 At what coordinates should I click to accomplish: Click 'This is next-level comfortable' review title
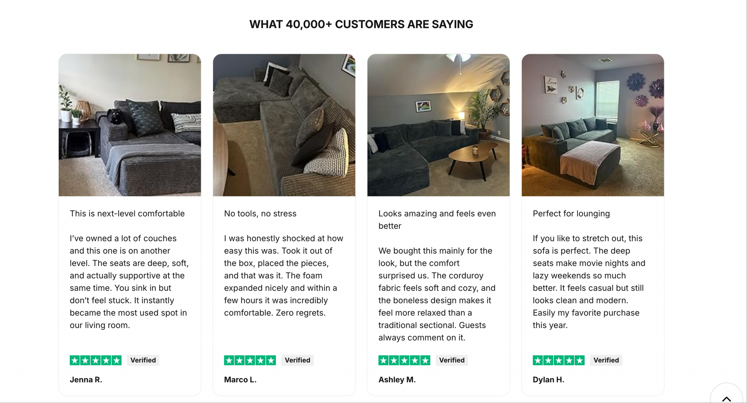[127, 214]
